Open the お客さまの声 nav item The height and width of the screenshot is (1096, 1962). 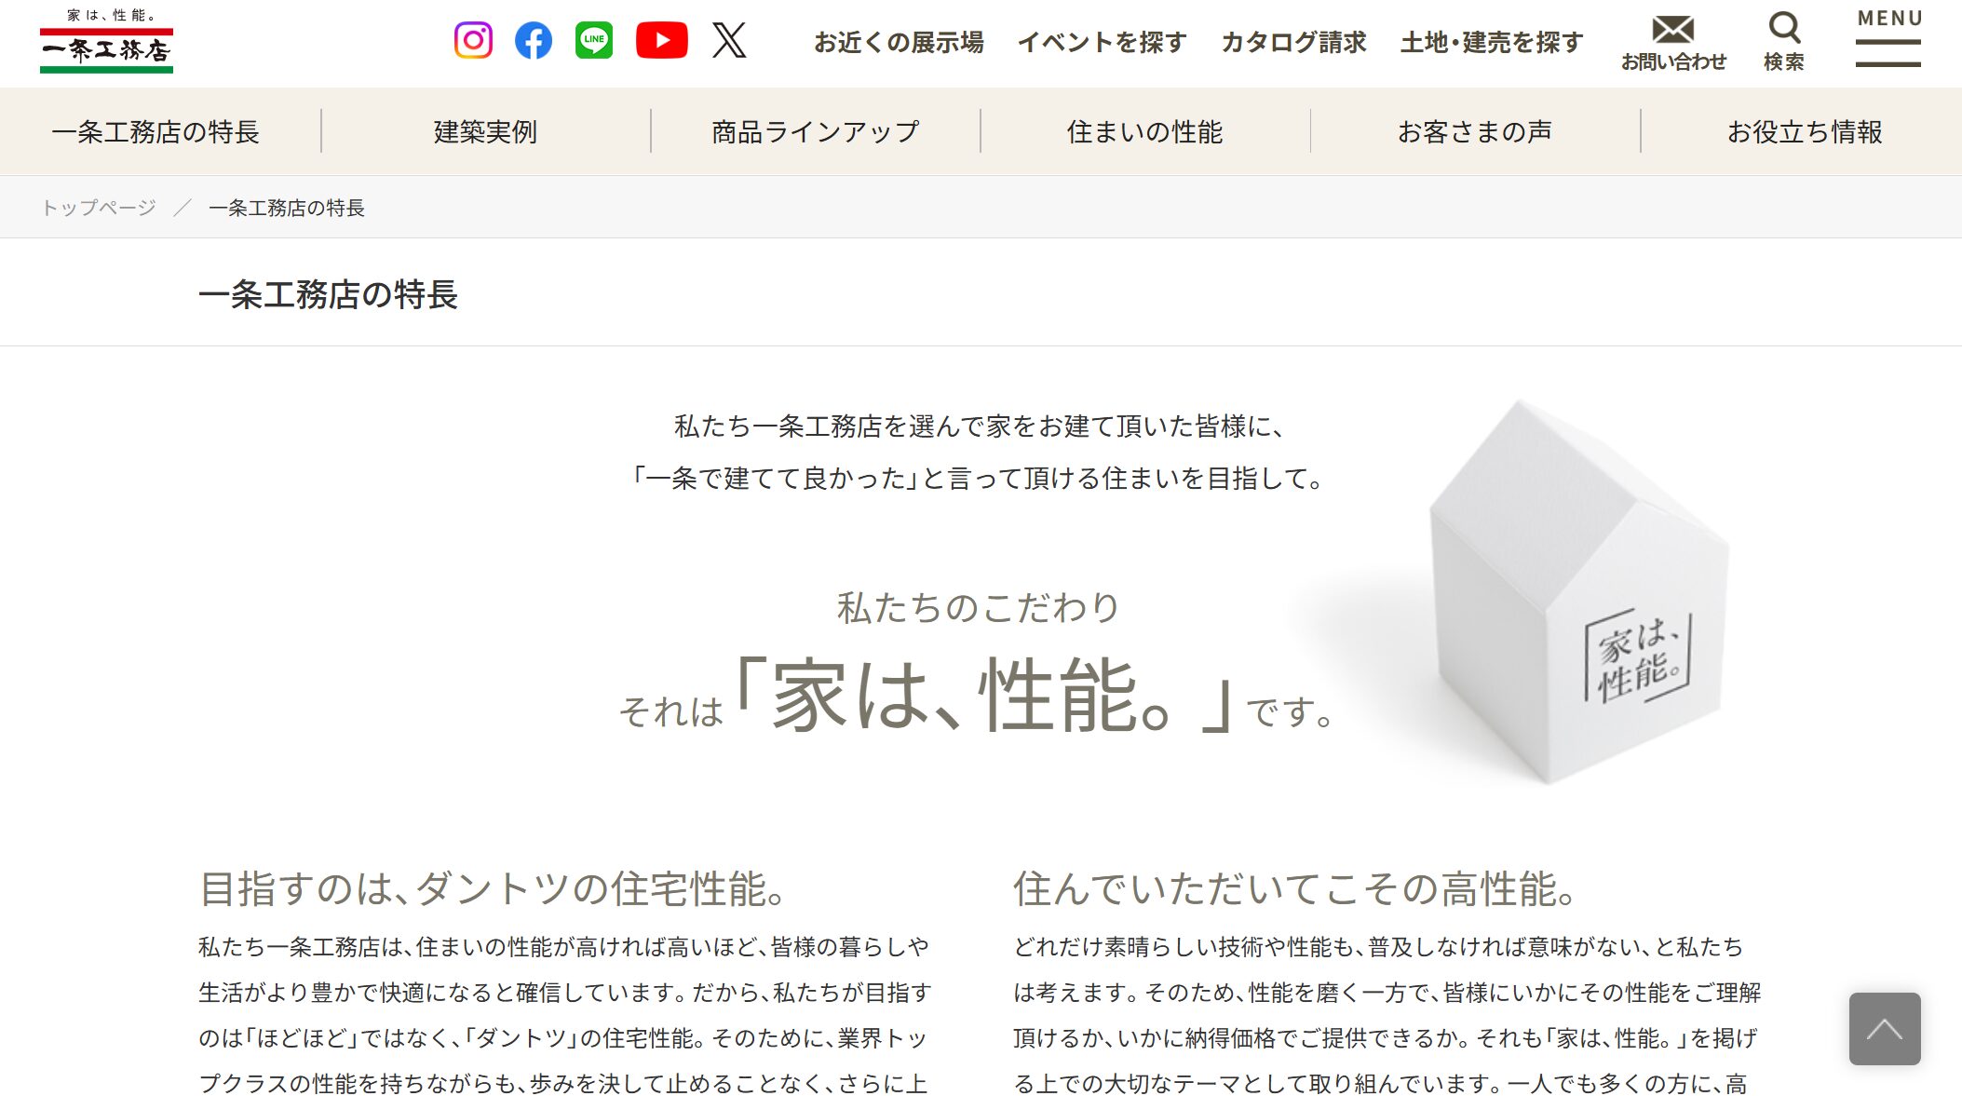point(1475,131)
